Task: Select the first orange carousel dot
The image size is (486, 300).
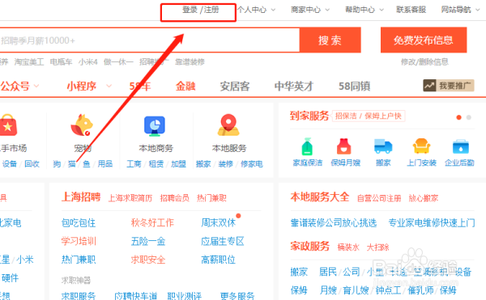Action: coord(458,117)
